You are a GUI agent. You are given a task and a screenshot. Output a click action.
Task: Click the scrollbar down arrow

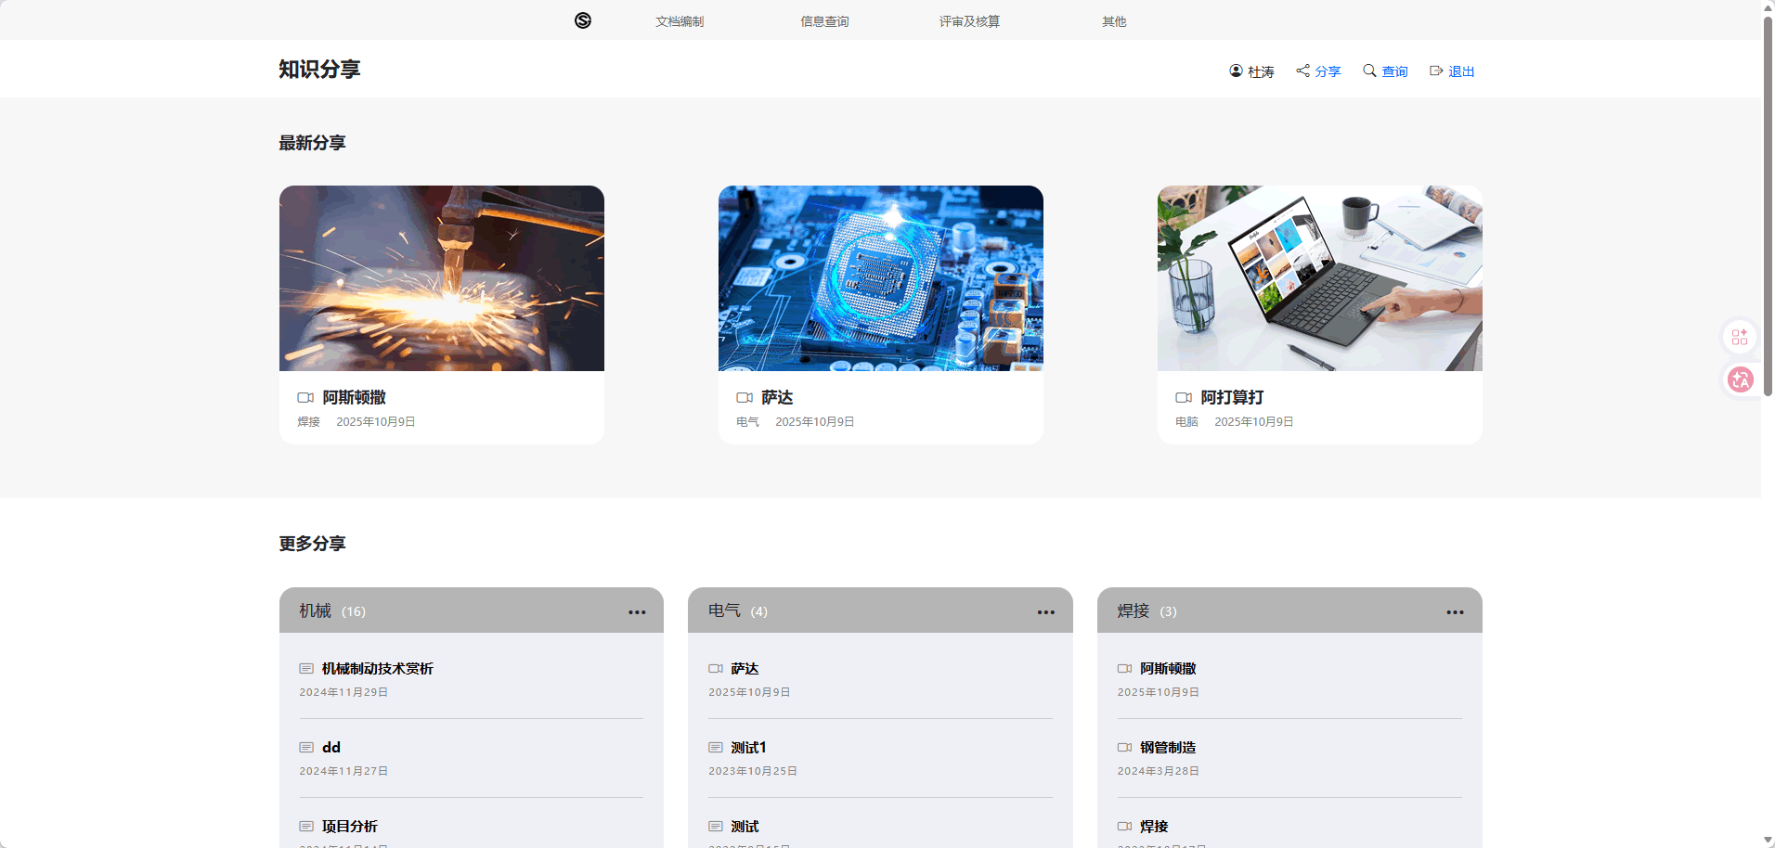1768,841
